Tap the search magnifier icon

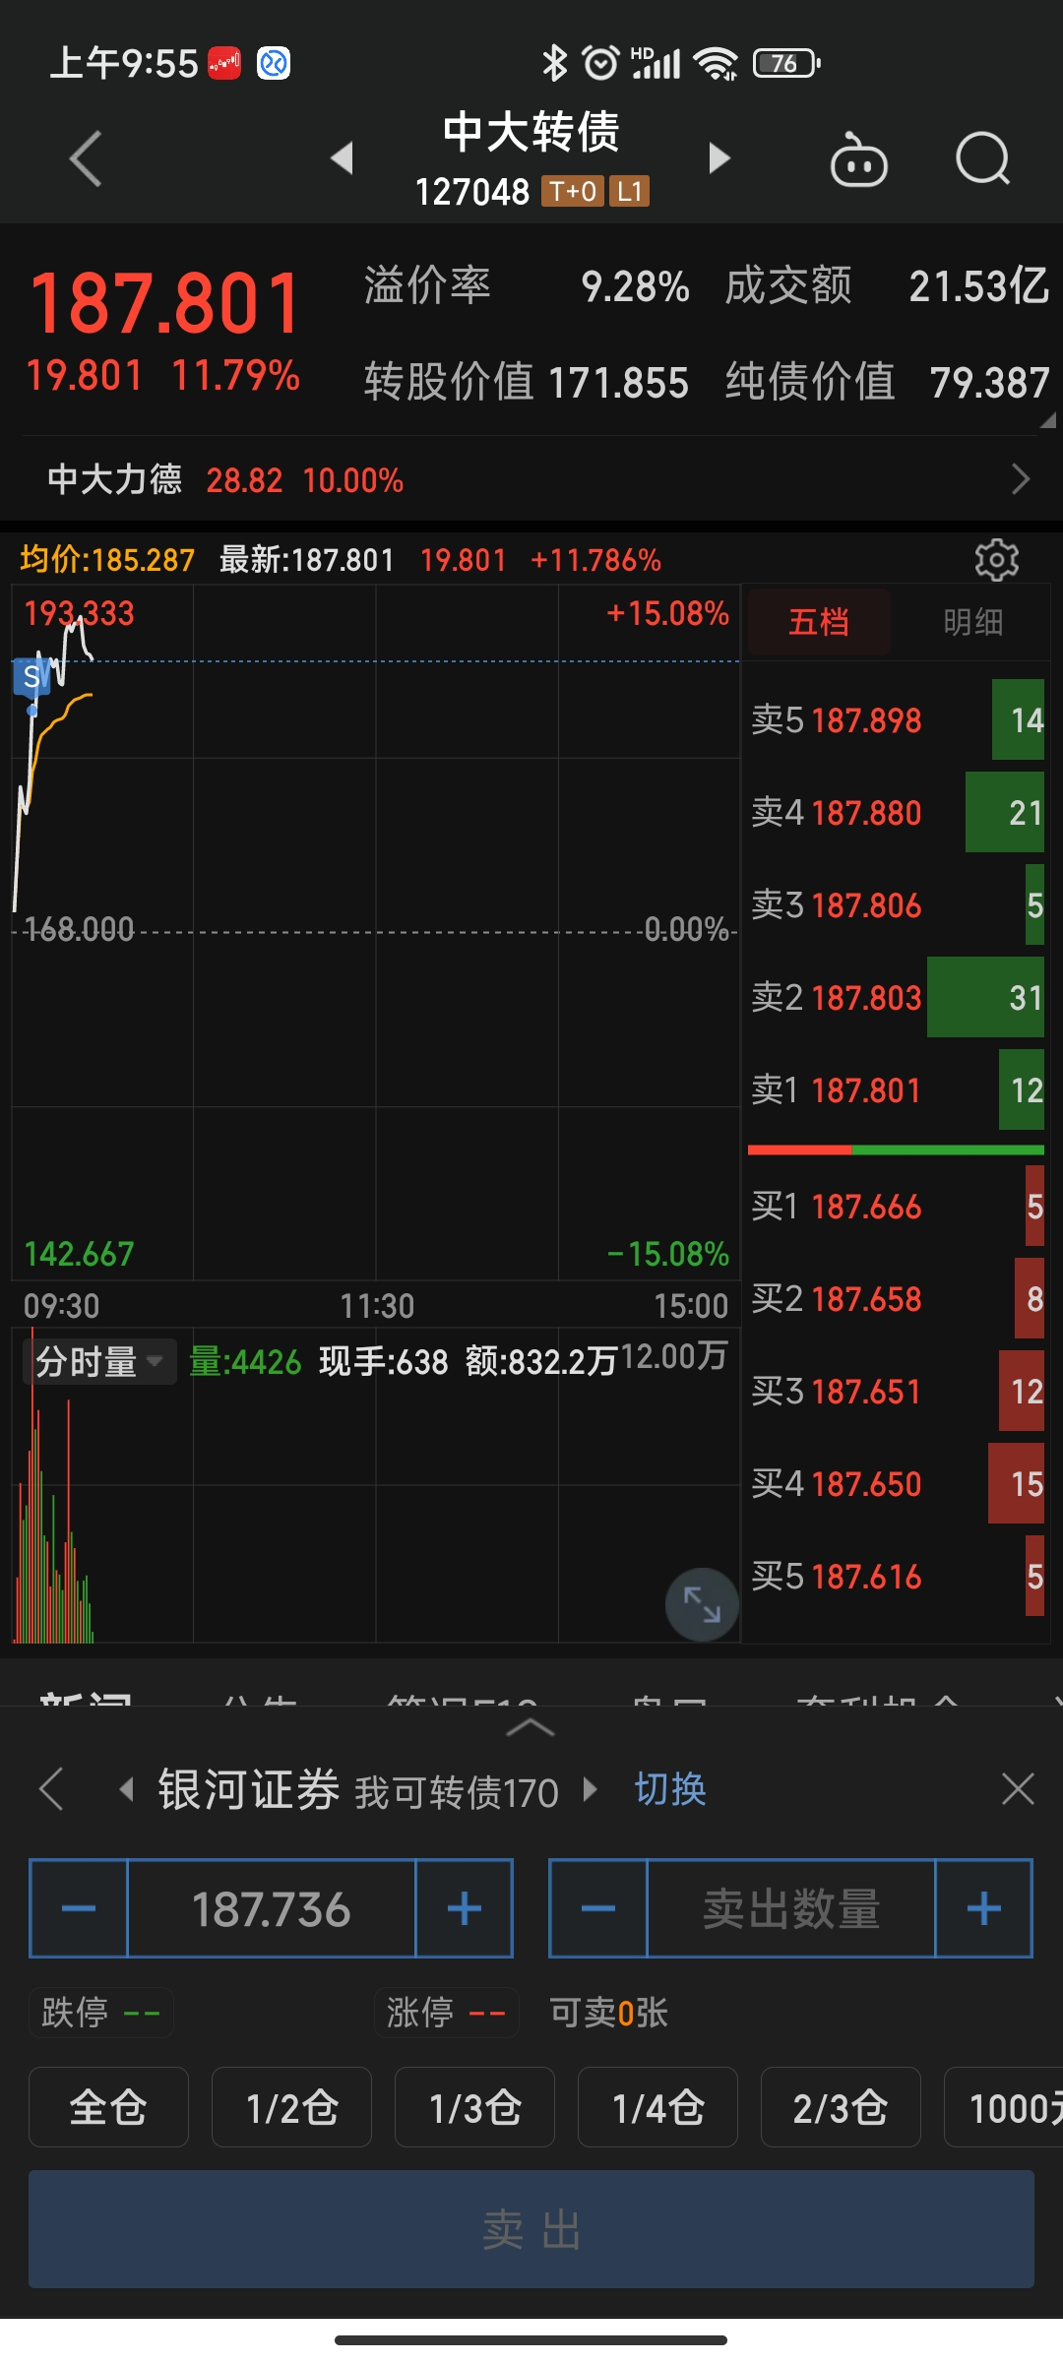pyautogui.click(x=982, y=159)
